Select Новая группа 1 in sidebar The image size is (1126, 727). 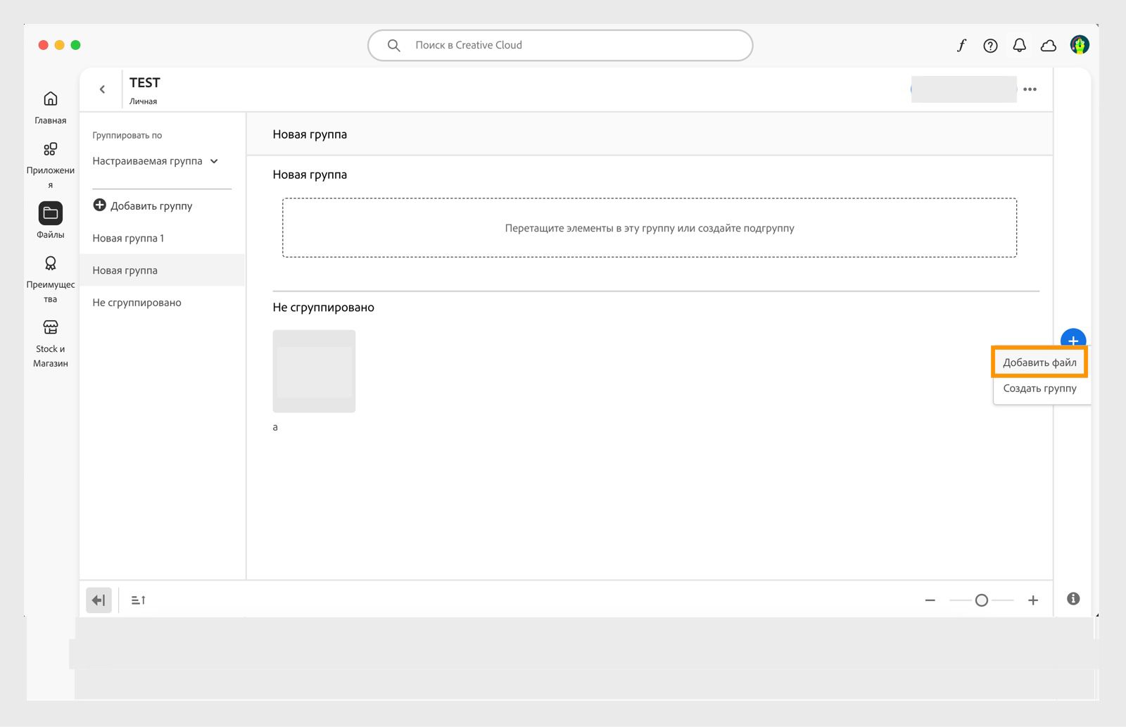[163, 238]
